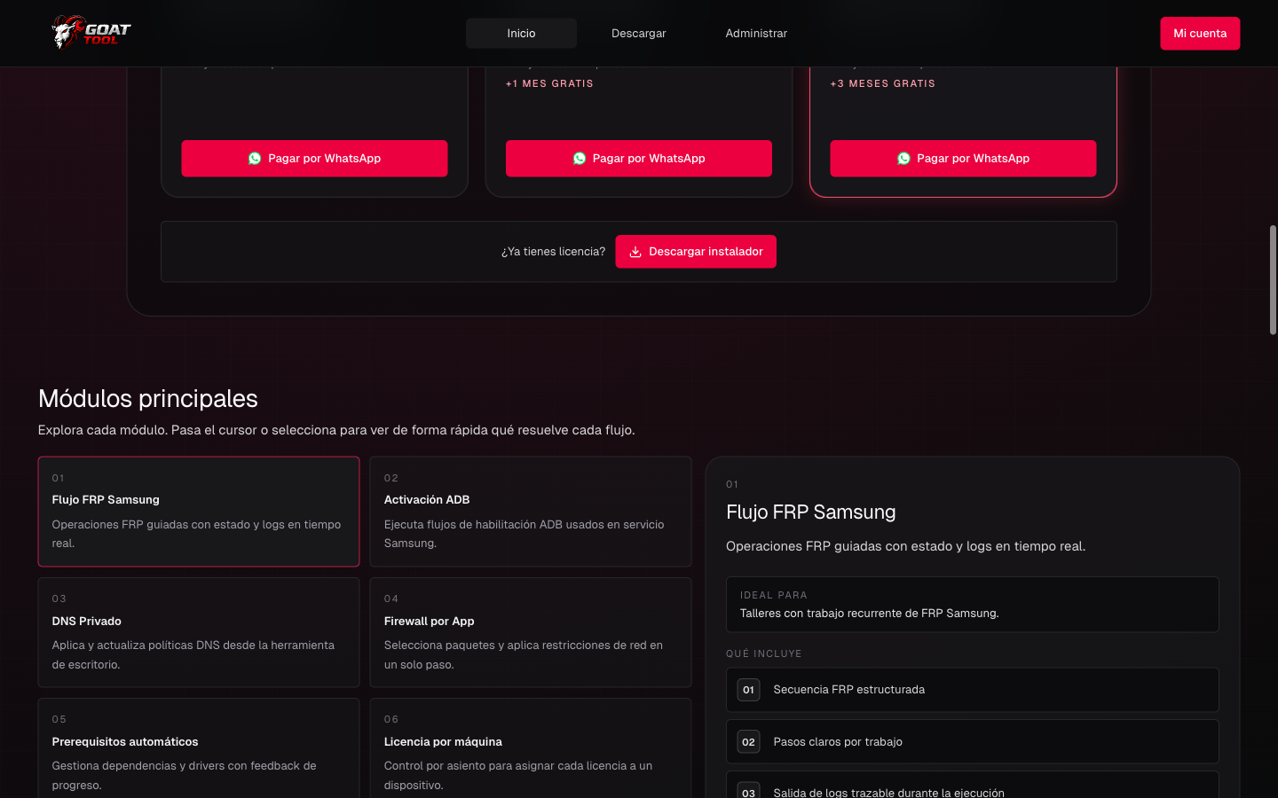Click WhatsApp icon in +1 mes gratis plan

(580, 159)
